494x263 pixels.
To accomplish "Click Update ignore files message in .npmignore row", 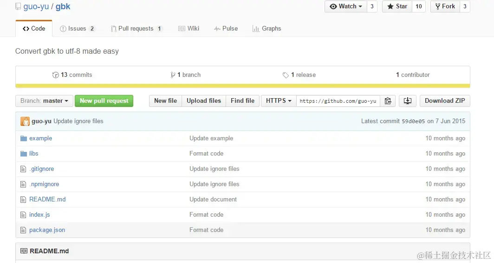I will tap(214, 184).
